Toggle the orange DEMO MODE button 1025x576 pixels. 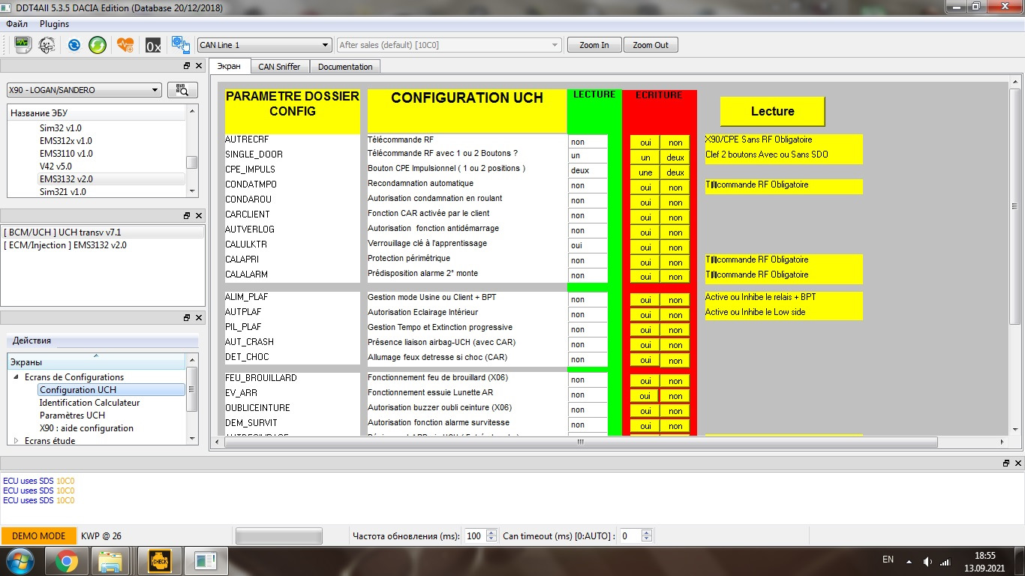pyautogui.click(x=38, y=536)
